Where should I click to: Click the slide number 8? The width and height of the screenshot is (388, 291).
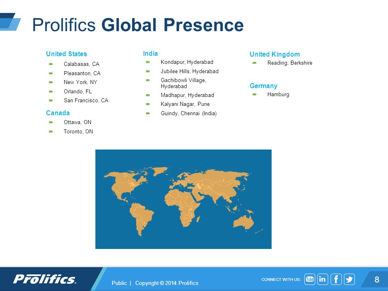(377, 279)
